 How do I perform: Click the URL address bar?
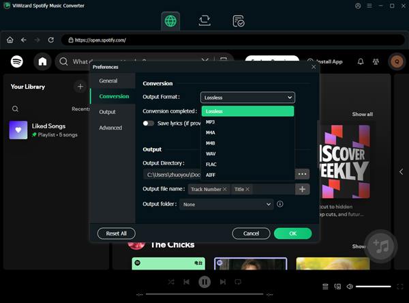click(232, 40)
